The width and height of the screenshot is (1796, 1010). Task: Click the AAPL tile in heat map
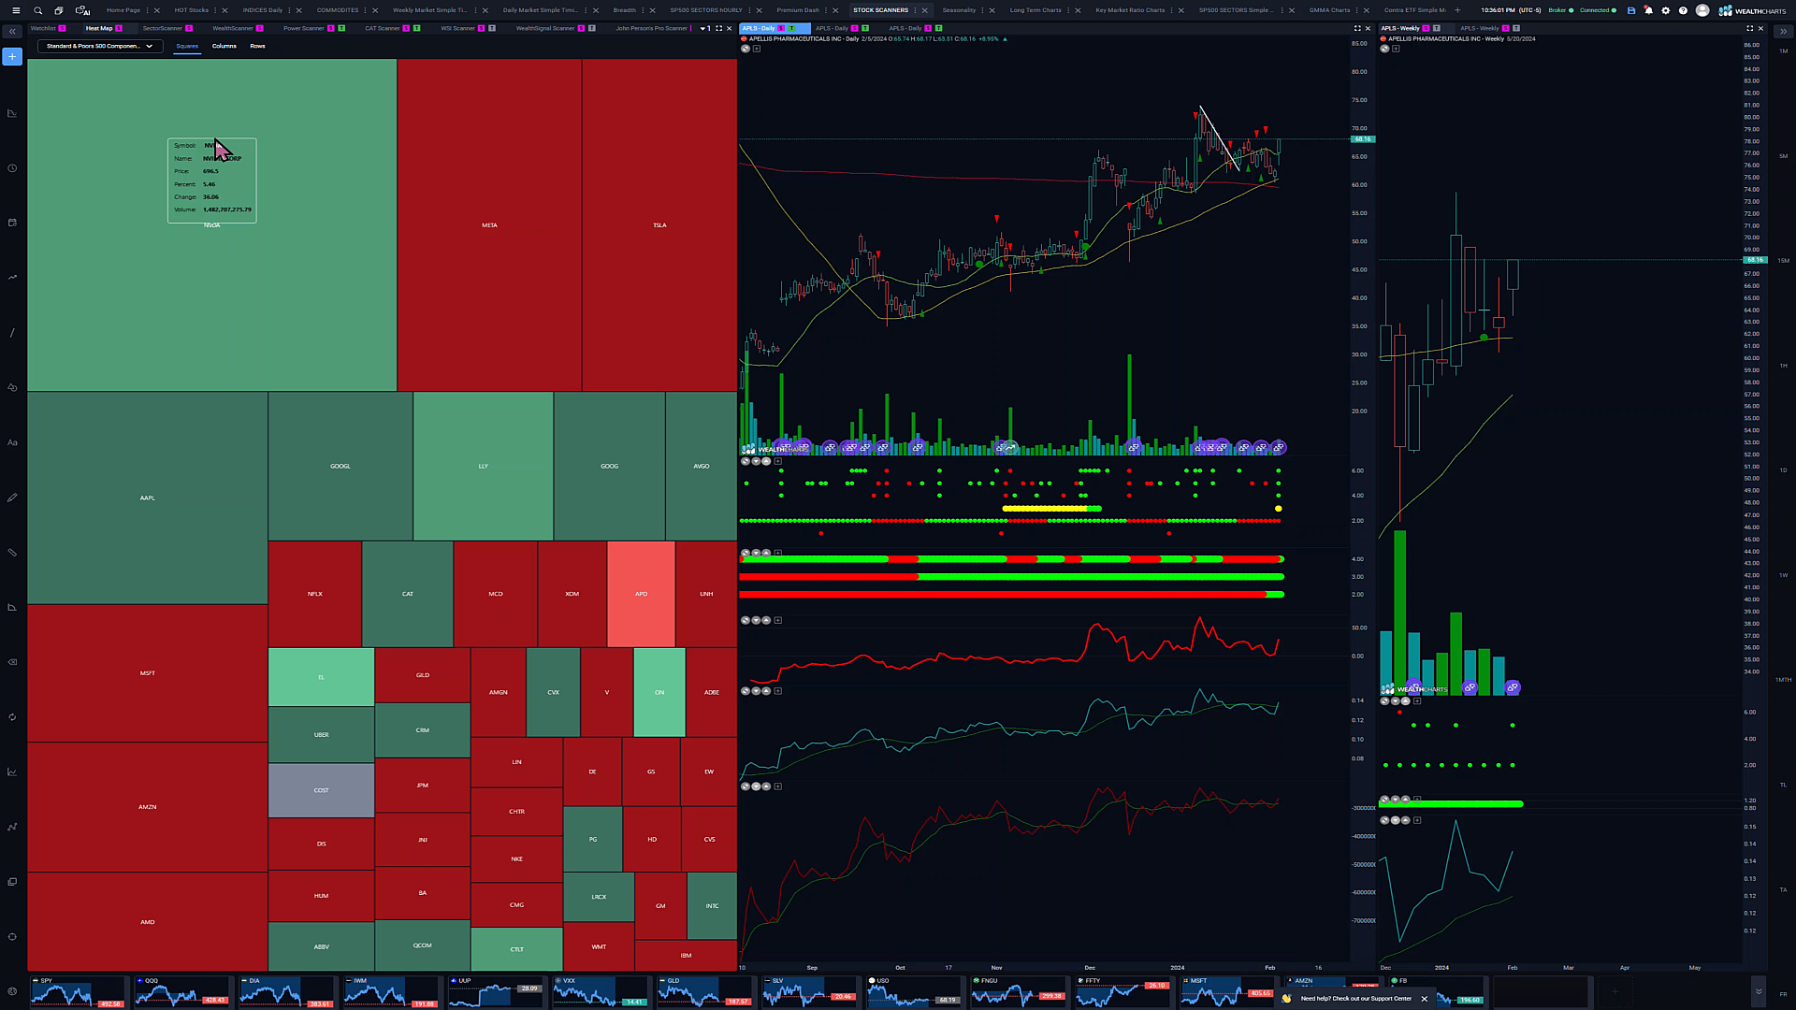(148, 498)
